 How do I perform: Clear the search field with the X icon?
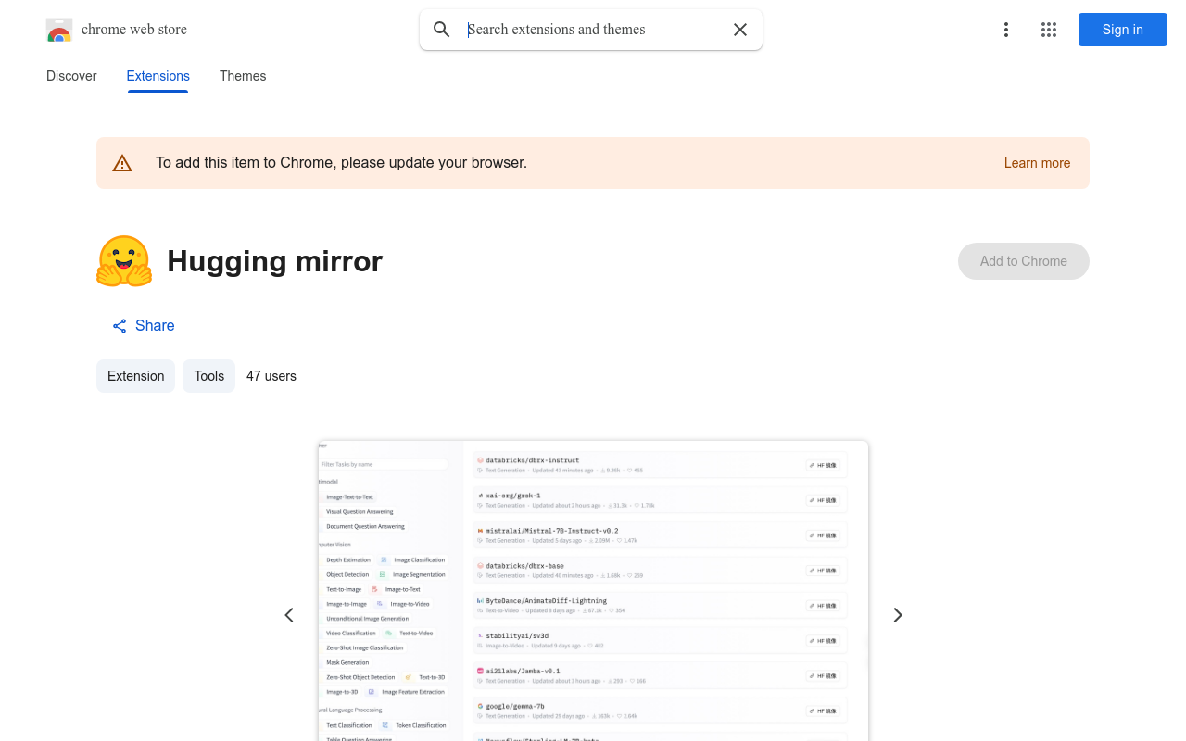[x=739, y=30]
